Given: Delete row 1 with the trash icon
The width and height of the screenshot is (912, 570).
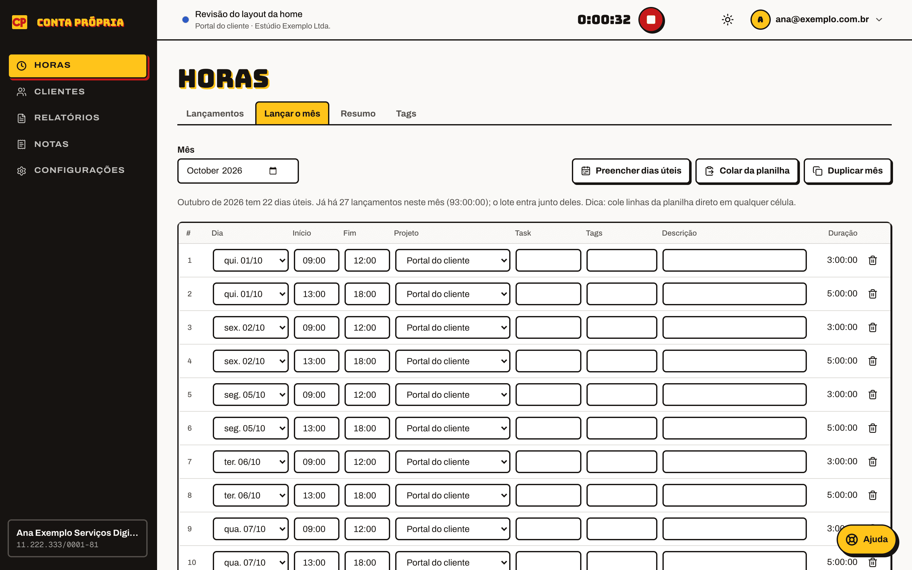Looking at the screenshot, I should pos(872,260).
